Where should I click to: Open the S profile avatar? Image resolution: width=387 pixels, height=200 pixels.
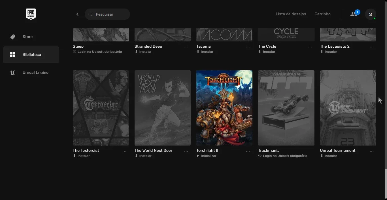370,14
